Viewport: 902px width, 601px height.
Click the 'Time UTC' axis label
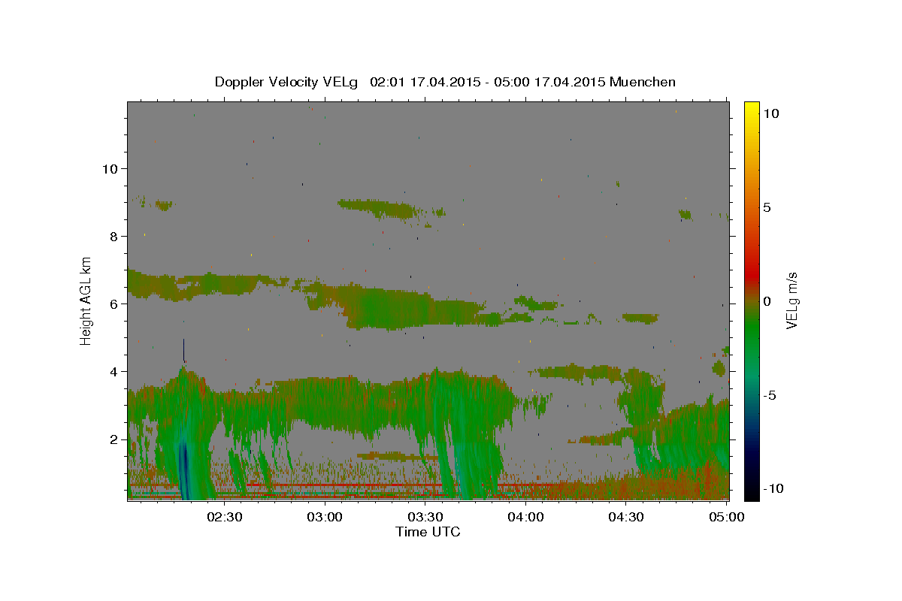point(428,532)
